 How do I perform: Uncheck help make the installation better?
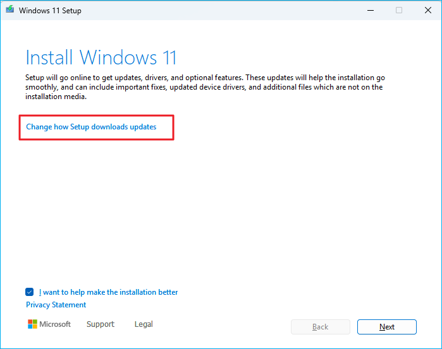click(29, 292)
